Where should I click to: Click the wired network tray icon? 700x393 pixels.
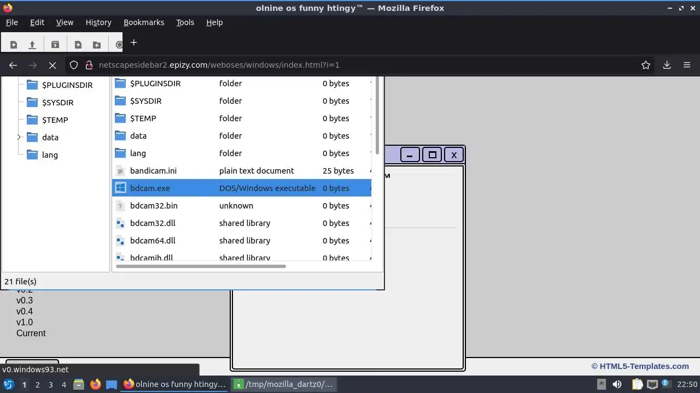click(652, 384)
